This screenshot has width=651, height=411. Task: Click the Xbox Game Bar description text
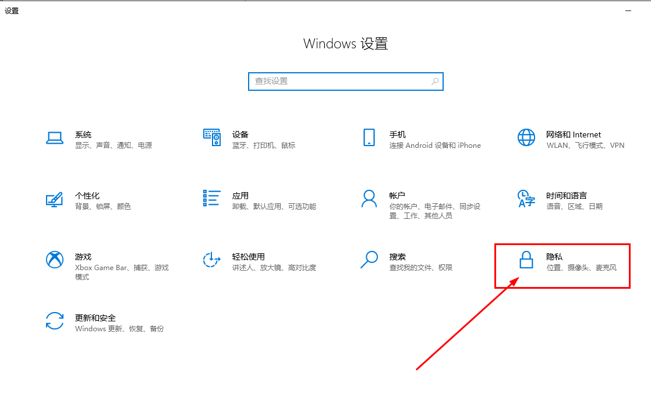(x=122, y=272)
